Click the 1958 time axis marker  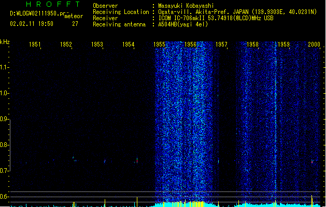pos(252,45)
